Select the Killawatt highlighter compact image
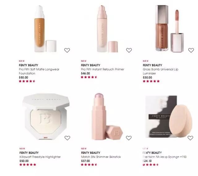The image size is (198, 176). (x=46, y=116)
